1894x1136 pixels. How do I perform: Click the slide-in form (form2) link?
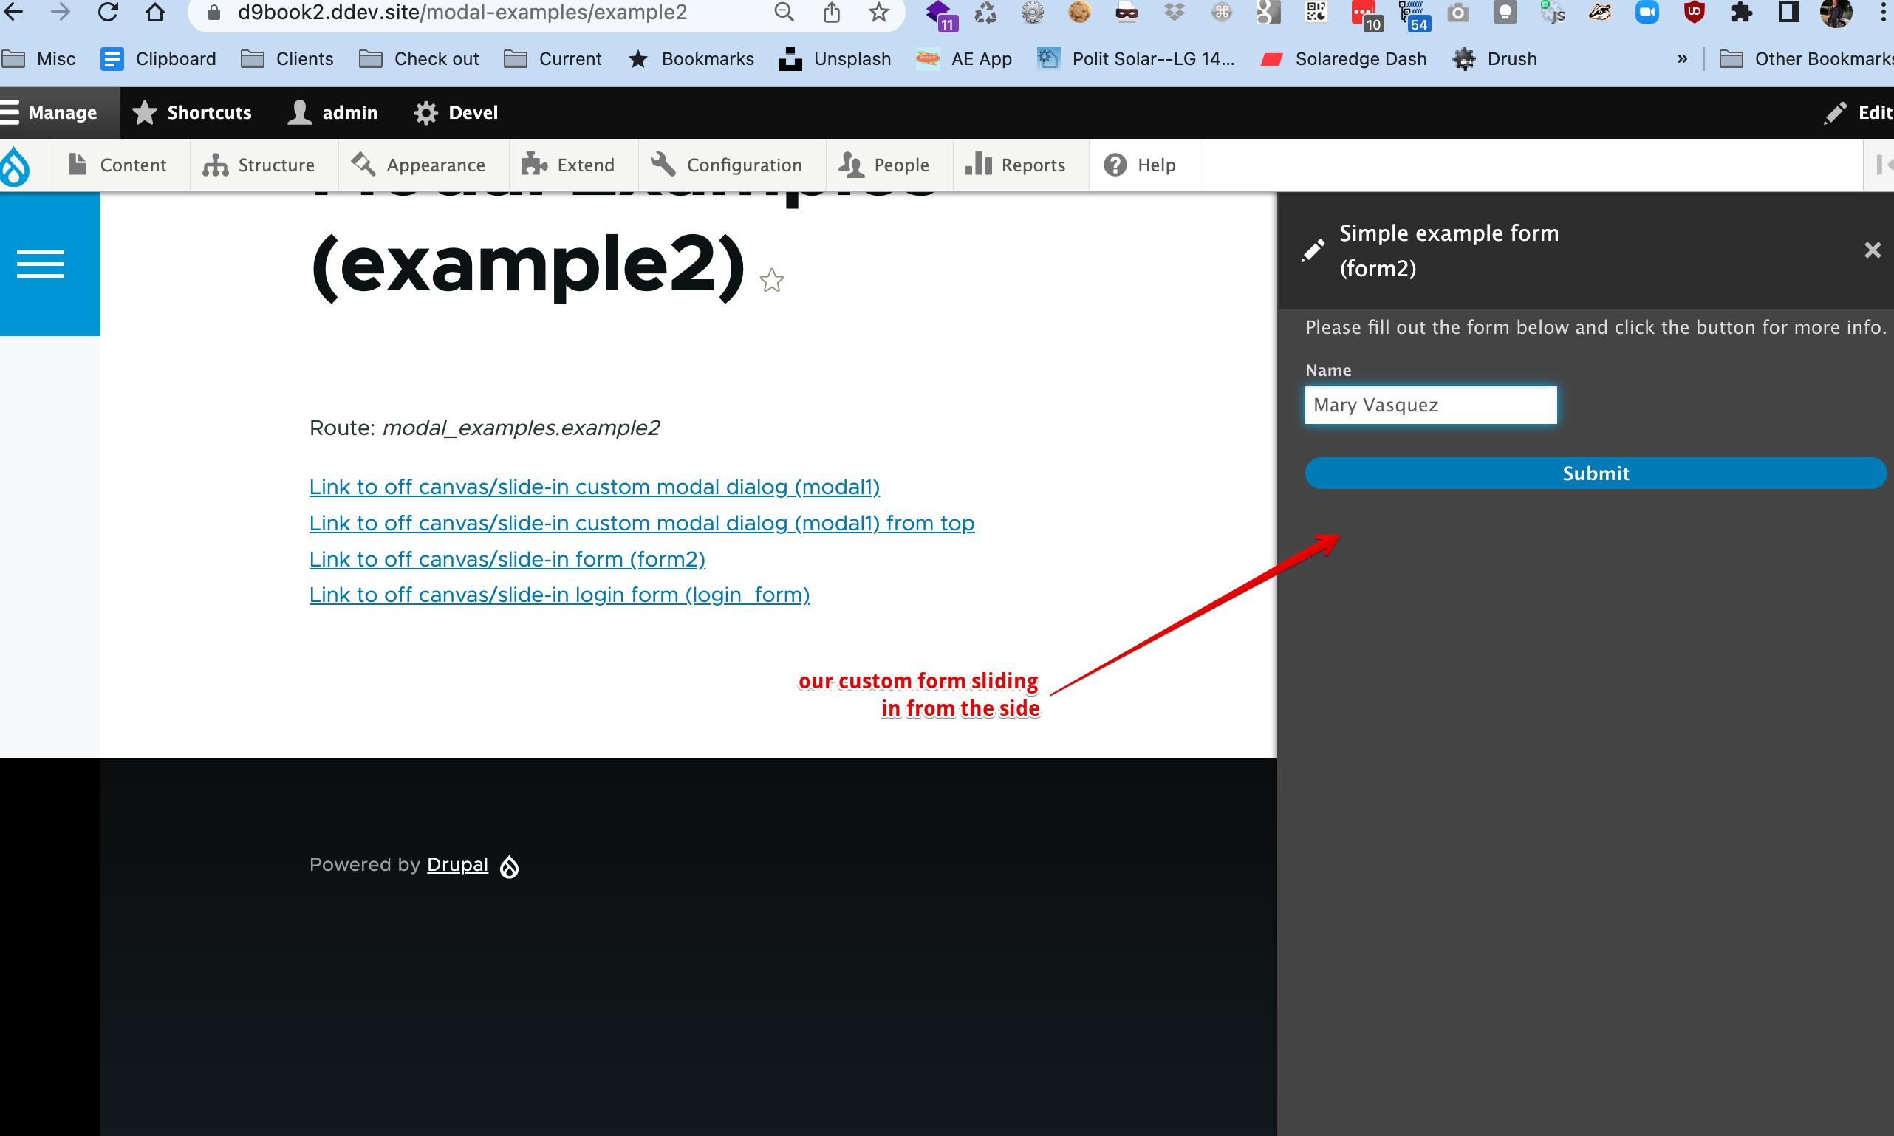point(507,559)
